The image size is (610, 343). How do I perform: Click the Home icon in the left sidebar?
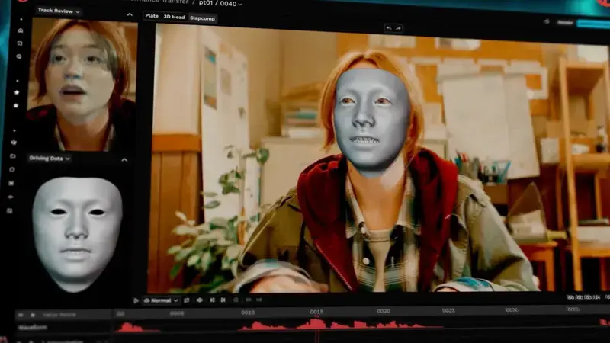pos(19,30)
